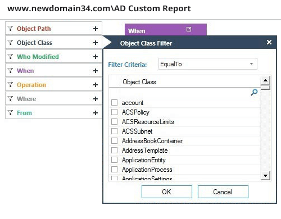Check the account object class

click(x=114, y=103)
